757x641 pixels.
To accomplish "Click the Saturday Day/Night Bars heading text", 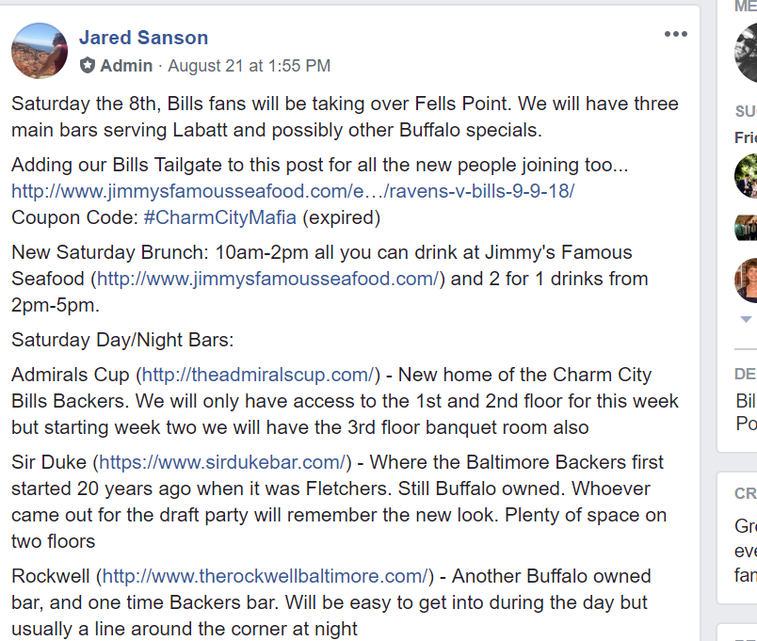I will pyautogui.click(x=122, y=340).
